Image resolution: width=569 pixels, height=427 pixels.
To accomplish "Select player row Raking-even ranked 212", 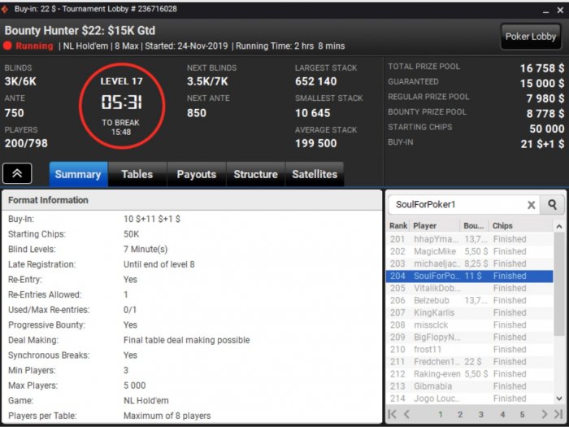I will pyautogui.click(x=470, y=374).
